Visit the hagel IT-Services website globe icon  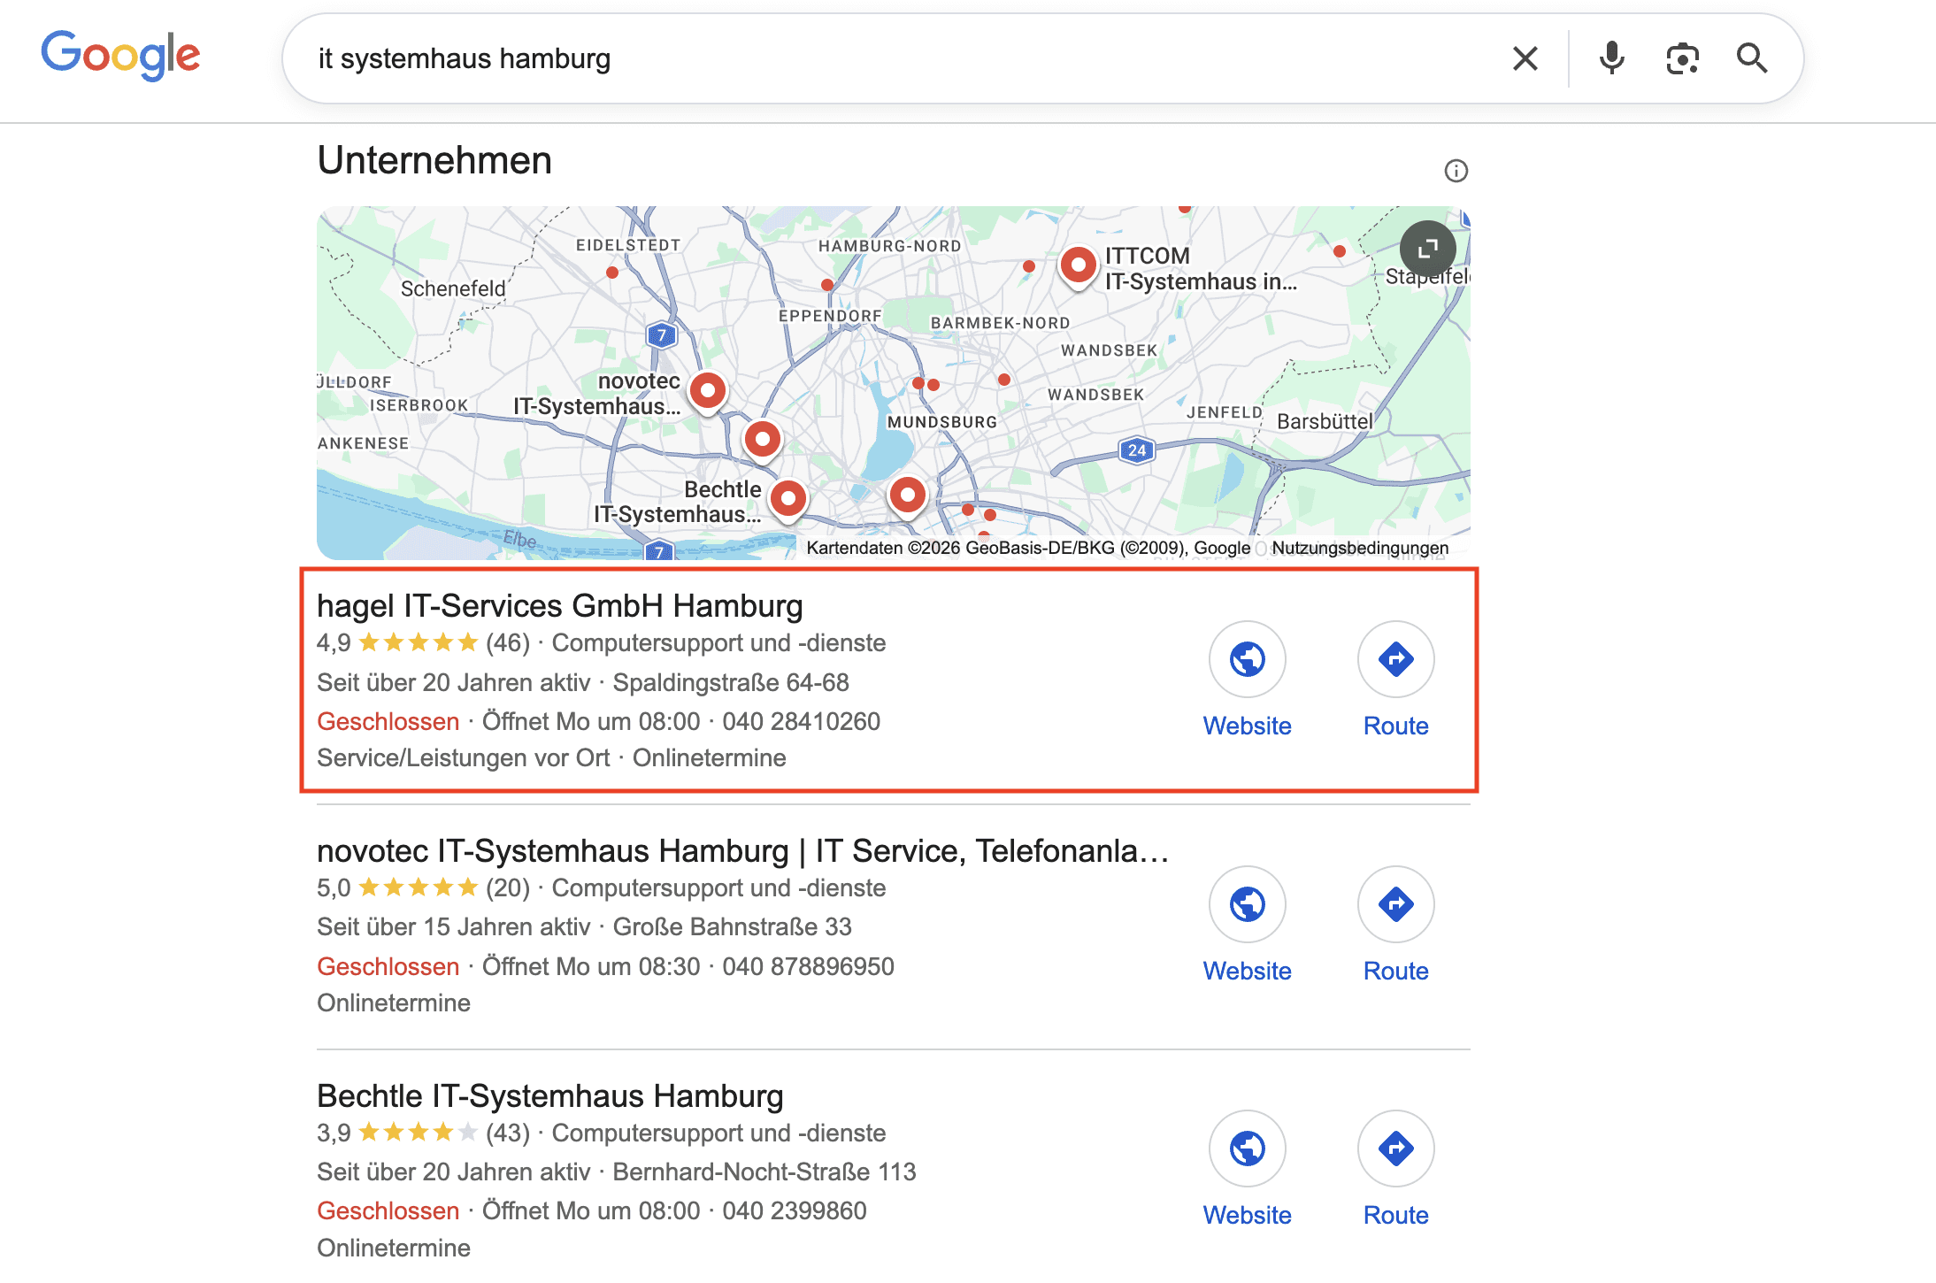coord(1247,659)
